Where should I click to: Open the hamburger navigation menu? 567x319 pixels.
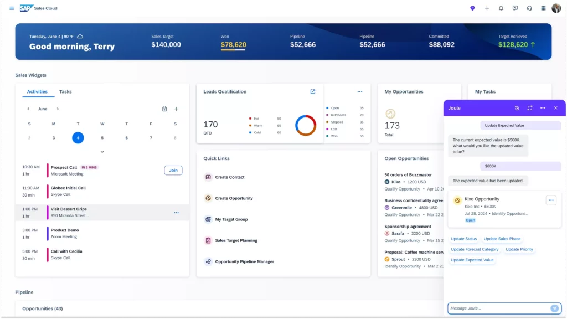(12, 8)
